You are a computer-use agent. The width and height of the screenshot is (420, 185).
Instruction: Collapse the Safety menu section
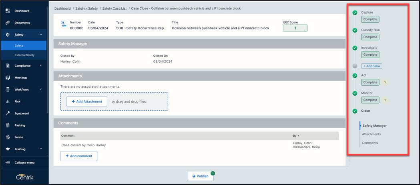tap(41, 35)
